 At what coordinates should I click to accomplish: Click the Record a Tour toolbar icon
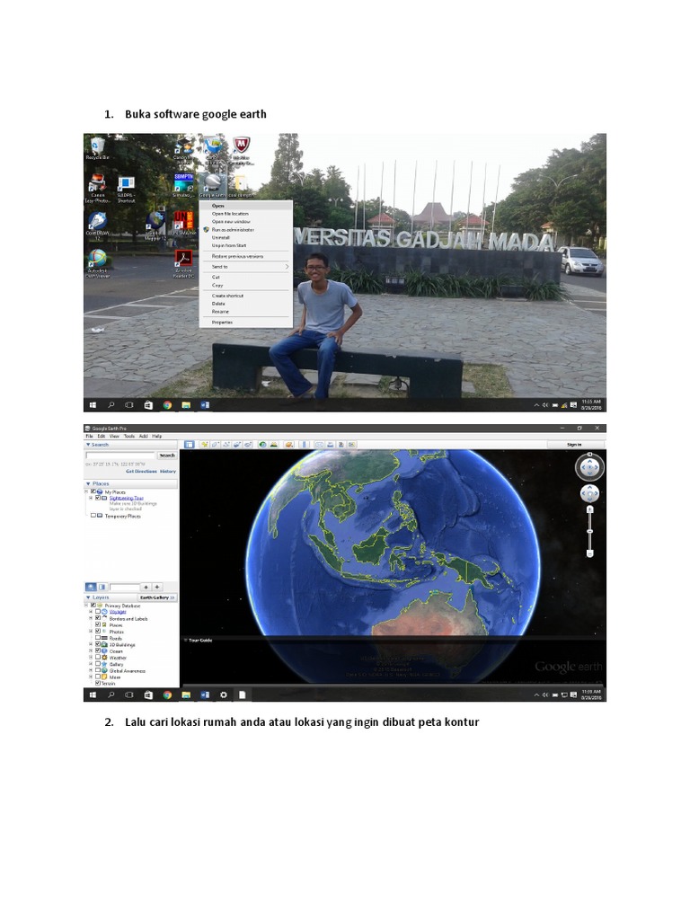tap(248, 445)
